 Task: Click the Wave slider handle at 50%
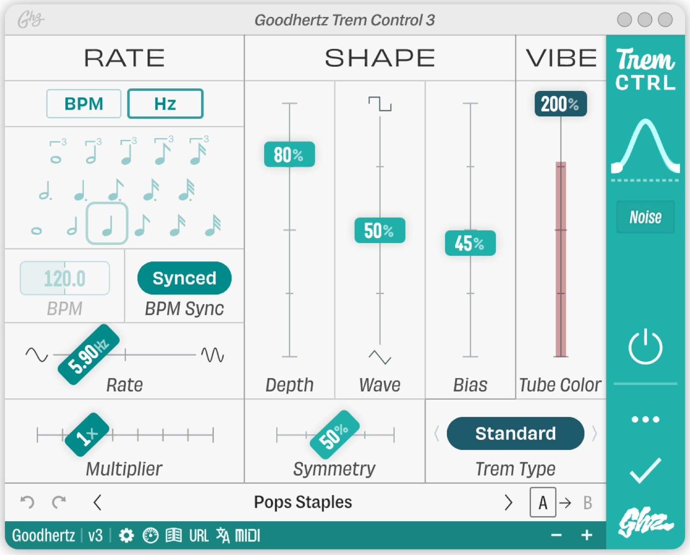coord(380,230)
